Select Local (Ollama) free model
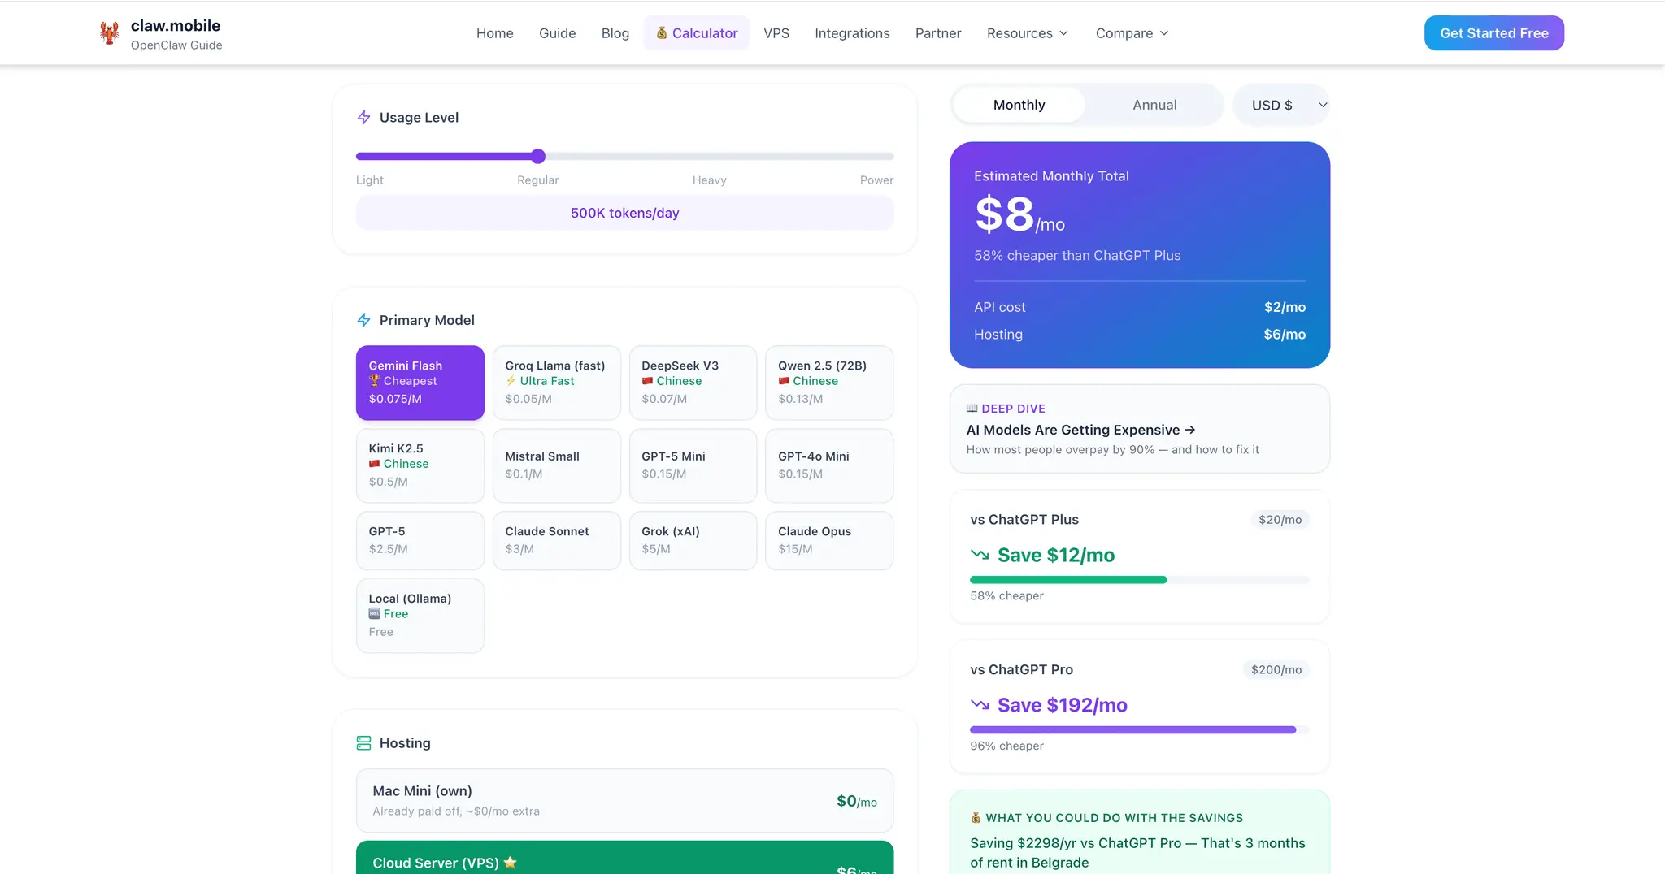This screenshot has width=1665, height=874. 420,616
